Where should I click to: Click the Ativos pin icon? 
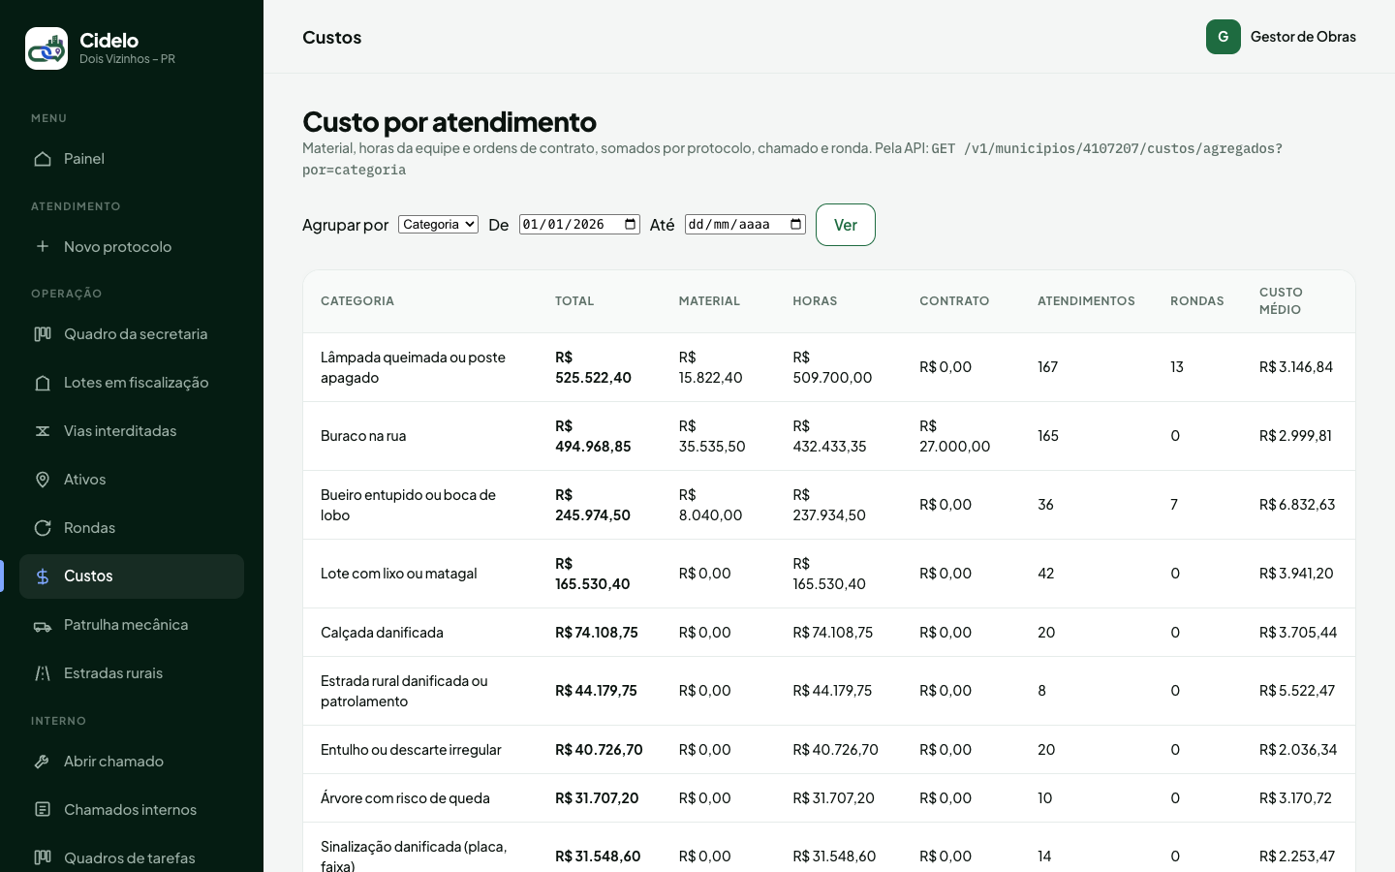tap(43, 480)
